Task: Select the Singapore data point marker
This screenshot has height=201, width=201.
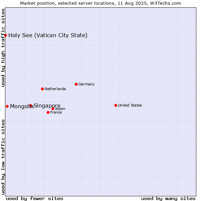Action: pyautogui.click(x=30, y=106)
